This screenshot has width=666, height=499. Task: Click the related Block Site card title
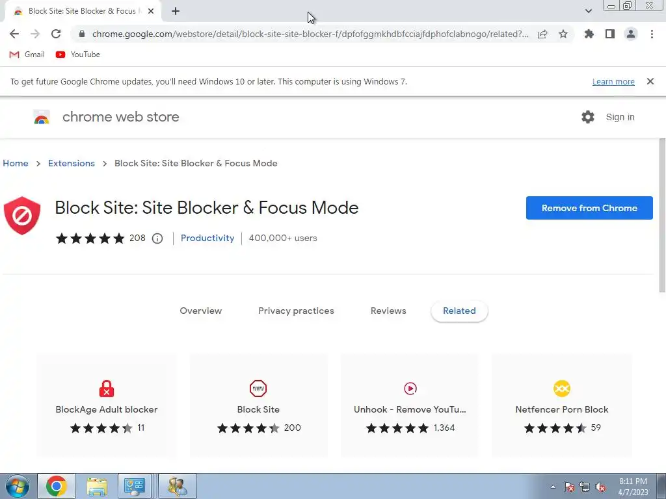click(x=258, y=409)
